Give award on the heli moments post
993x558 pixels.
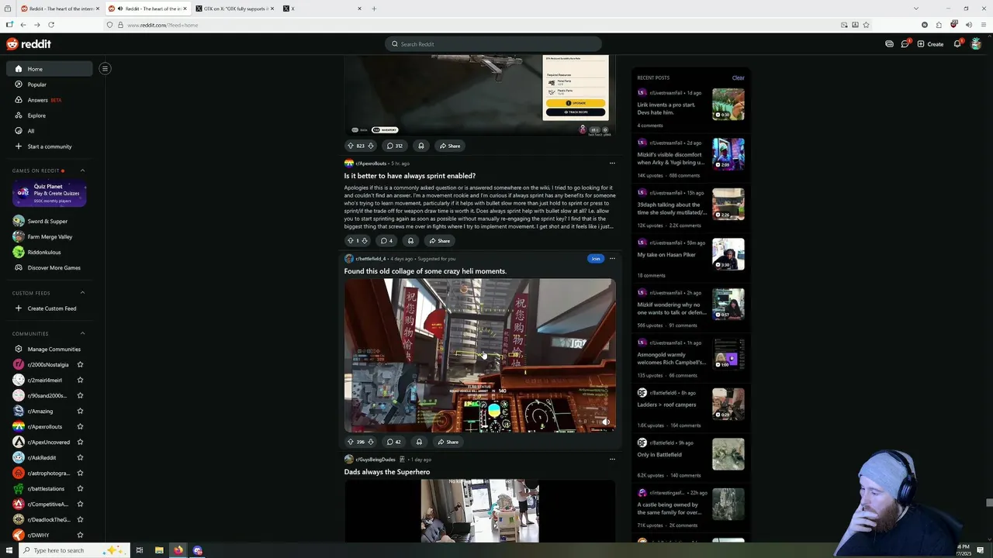pos(419,442)
